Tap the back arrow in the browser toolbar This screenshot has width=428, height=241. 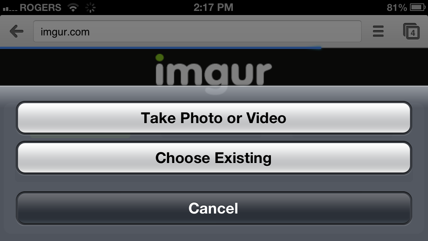16,31
